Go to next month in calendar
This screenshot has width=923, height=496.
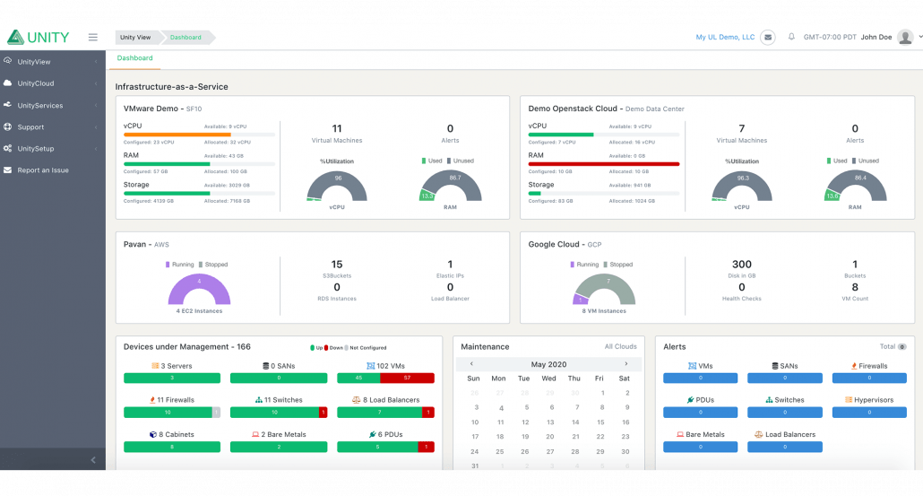[x=625, y=364]
